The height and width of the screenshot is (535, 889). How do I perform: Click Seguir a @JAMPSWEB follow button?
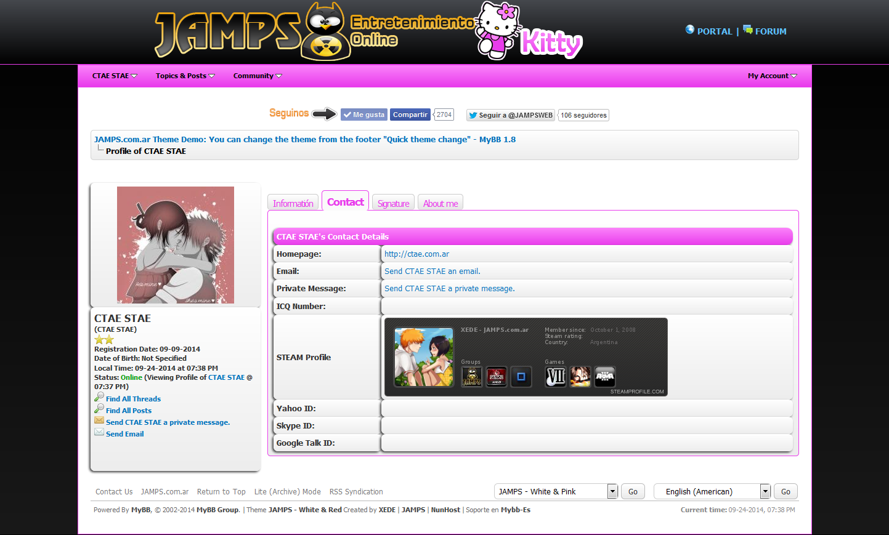pyautogui.click(x=511, y=115)
